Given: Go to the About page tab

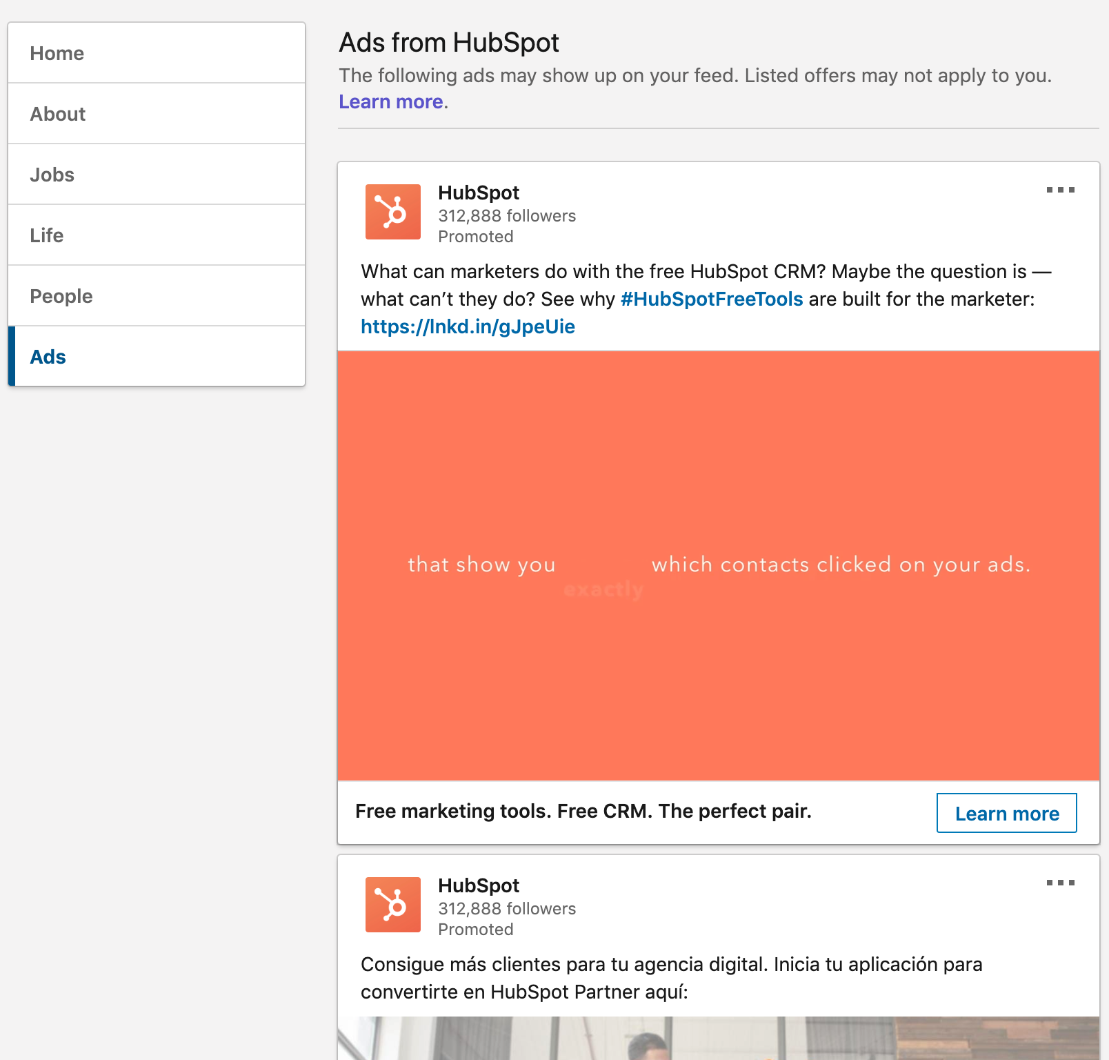Looking at the screenshot, I should [x=157, y=114].
